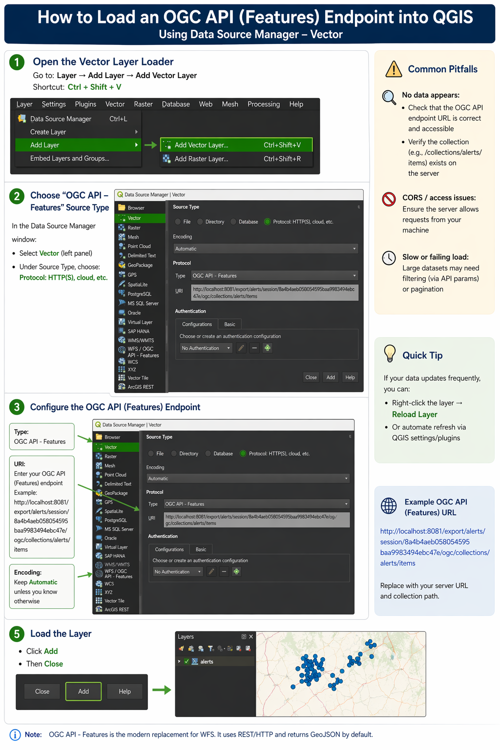Click remove authentication minus icon in step 3 dialog
This screenshot has width=500, height=750.
[224, 572]
